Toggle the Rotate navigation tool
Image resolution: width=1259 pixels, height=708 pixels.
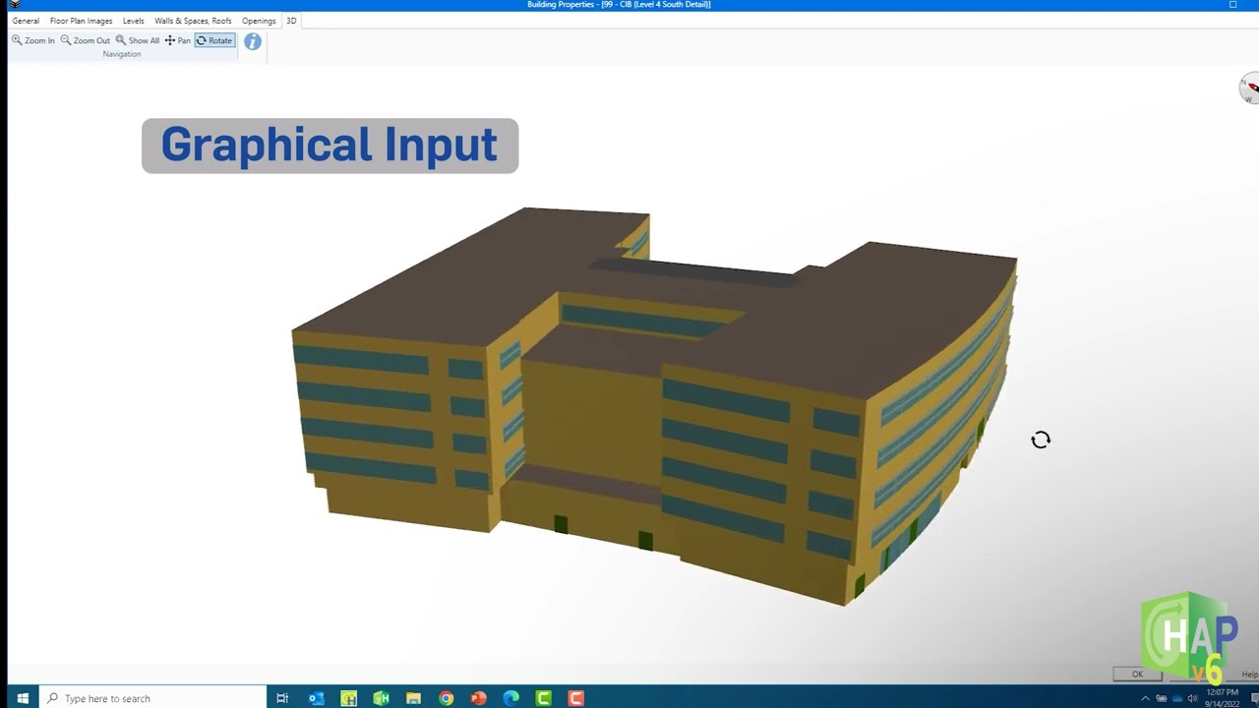click(214, 40)
